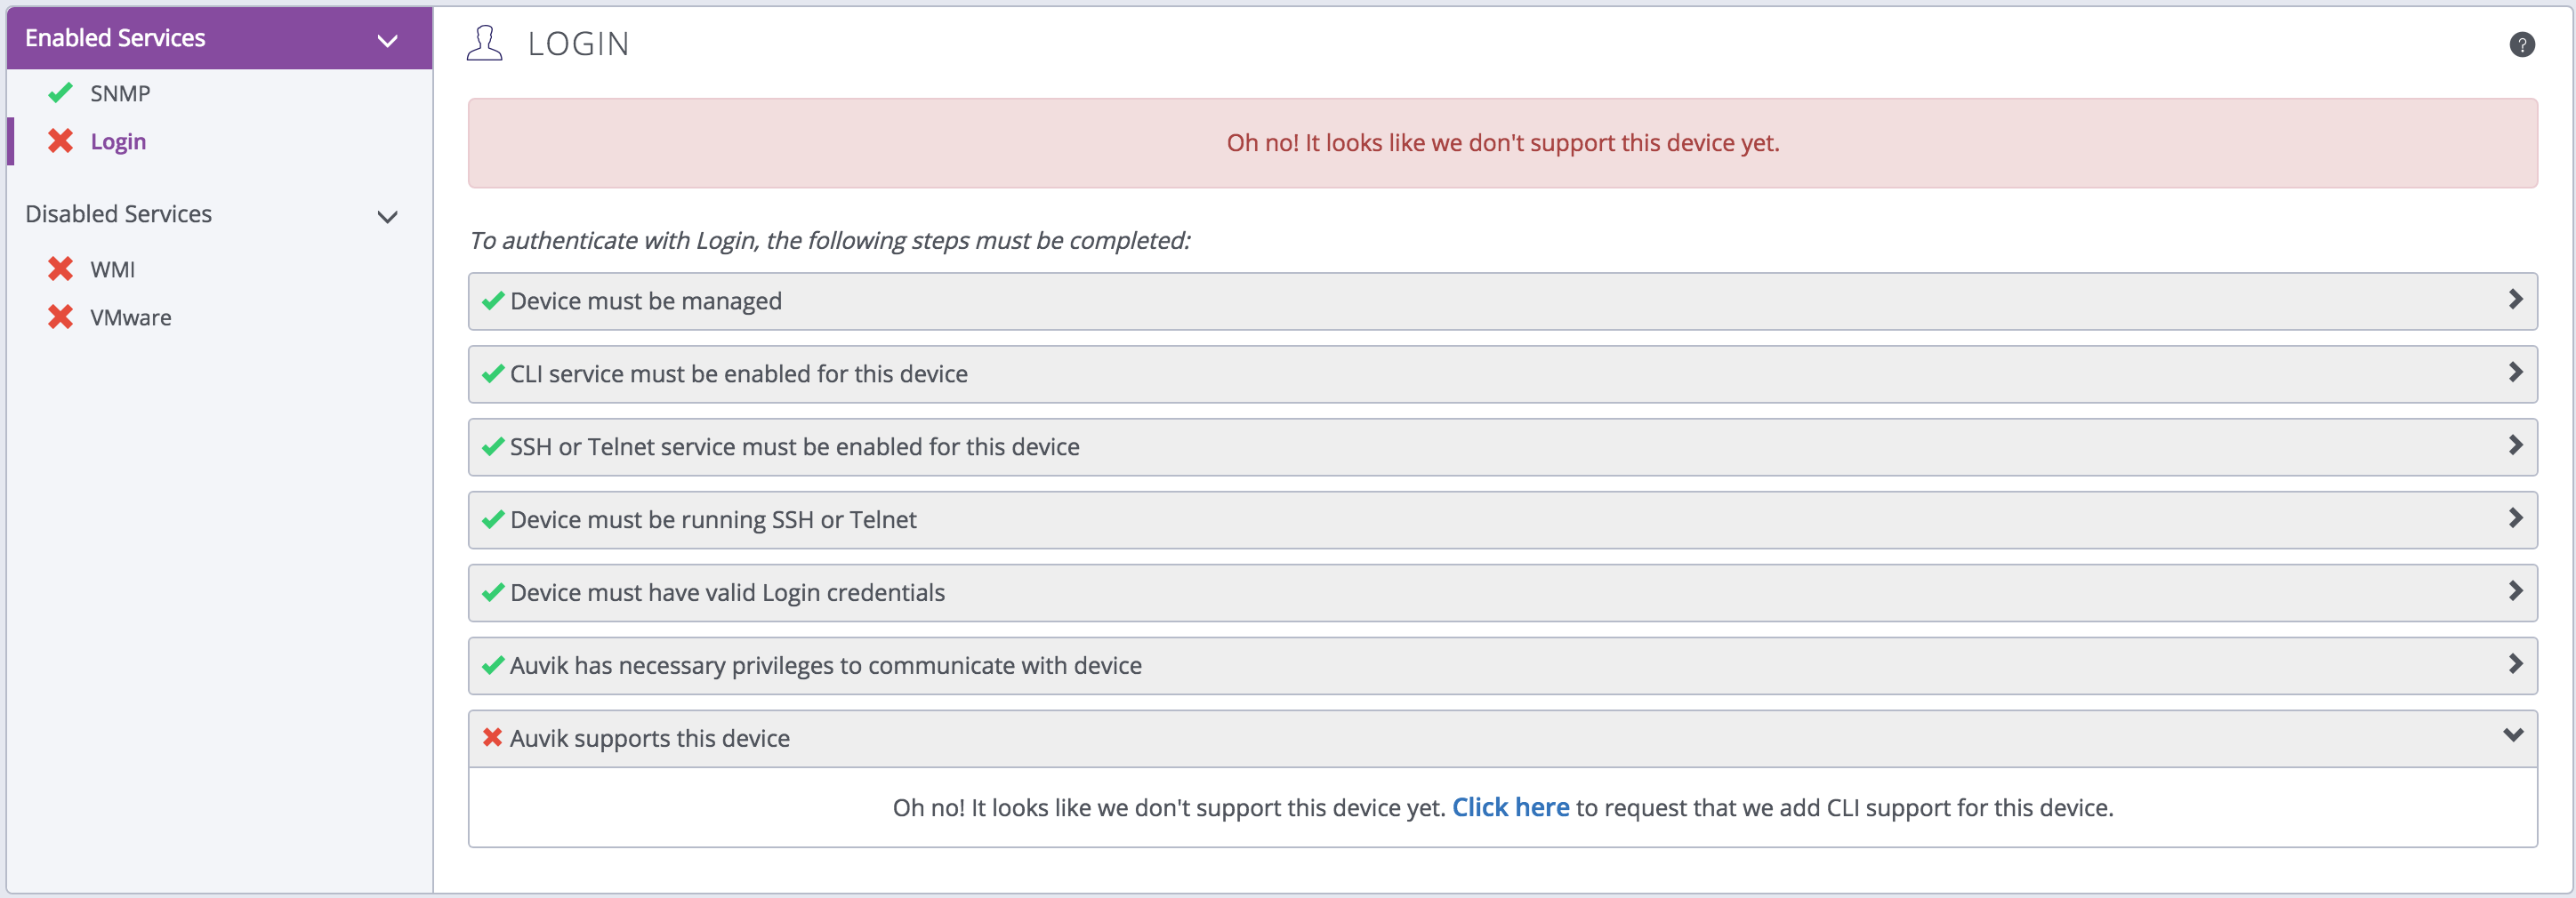Collapse the Disabled Services section
The height and width of the screenshot is (898, 2576).
point(388,217)
